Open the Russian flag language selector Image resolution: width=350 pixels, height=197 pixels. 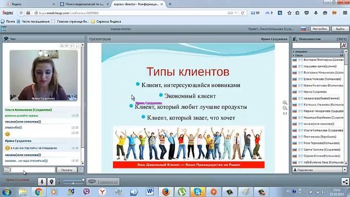[x=304, y=29]
